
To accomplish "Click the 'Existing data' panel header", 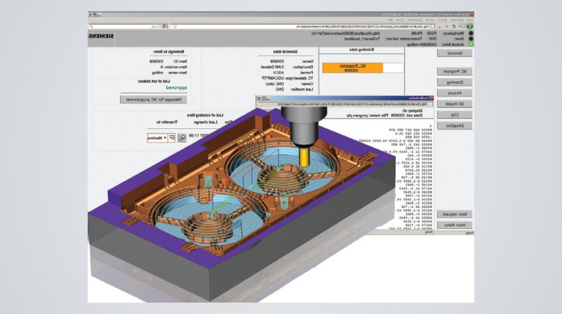I will pos(362,50).
